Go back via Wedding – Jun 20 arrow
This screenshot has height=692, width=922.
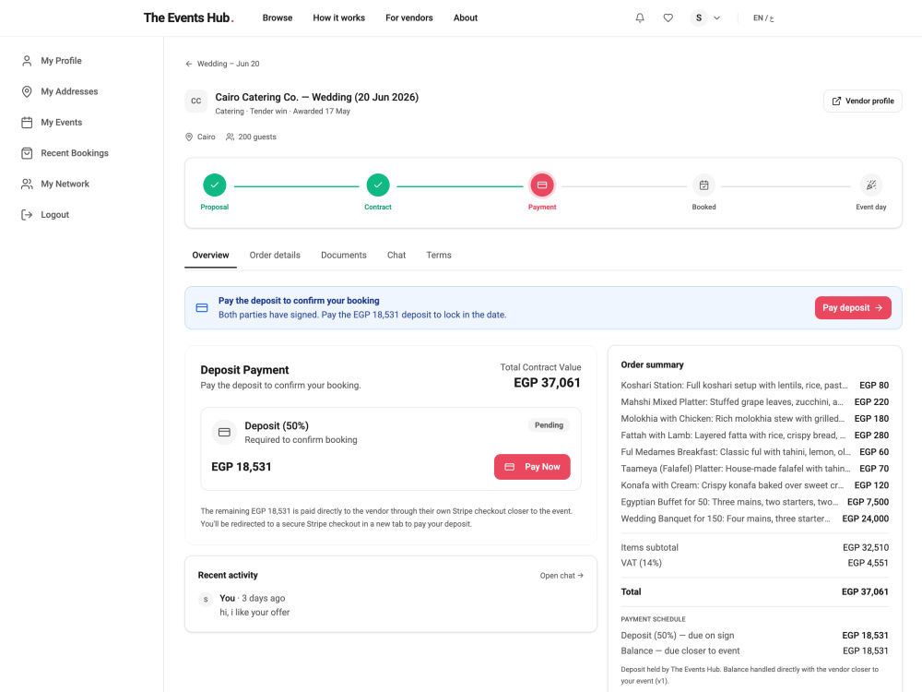click(189, 64)
